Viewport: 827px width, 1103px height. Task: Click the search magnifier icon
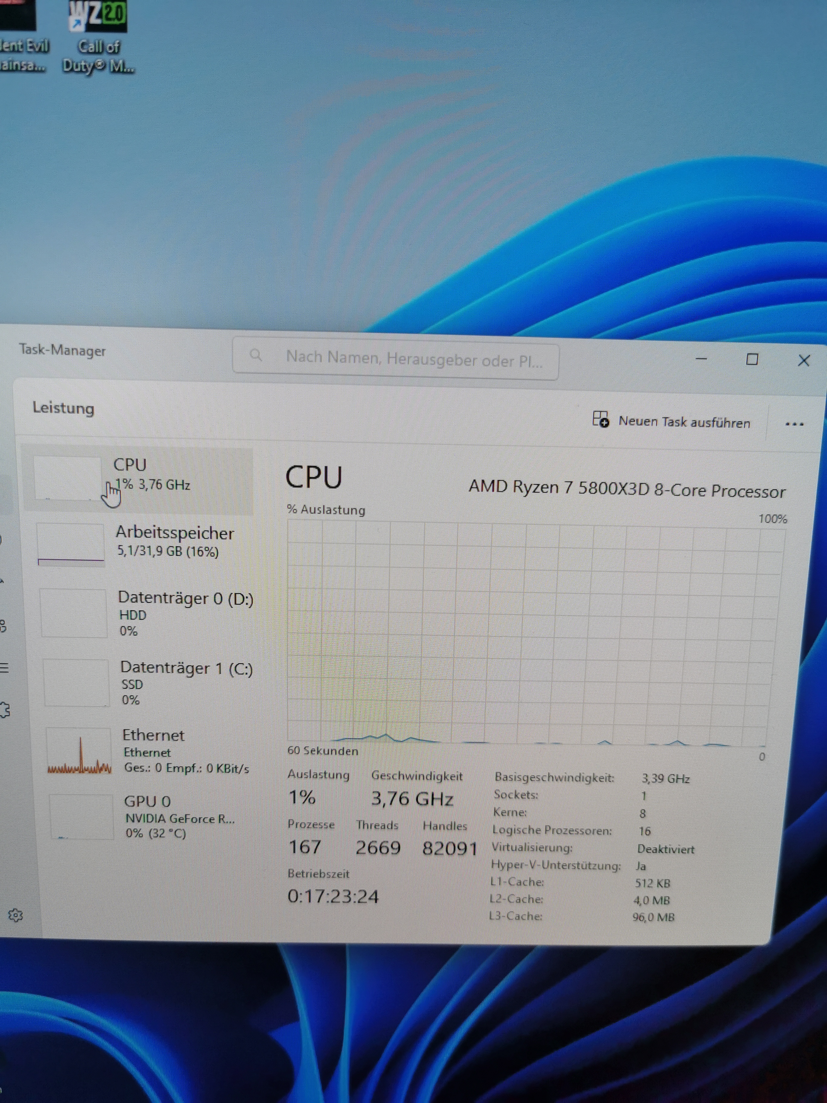(x=256, y=355)
